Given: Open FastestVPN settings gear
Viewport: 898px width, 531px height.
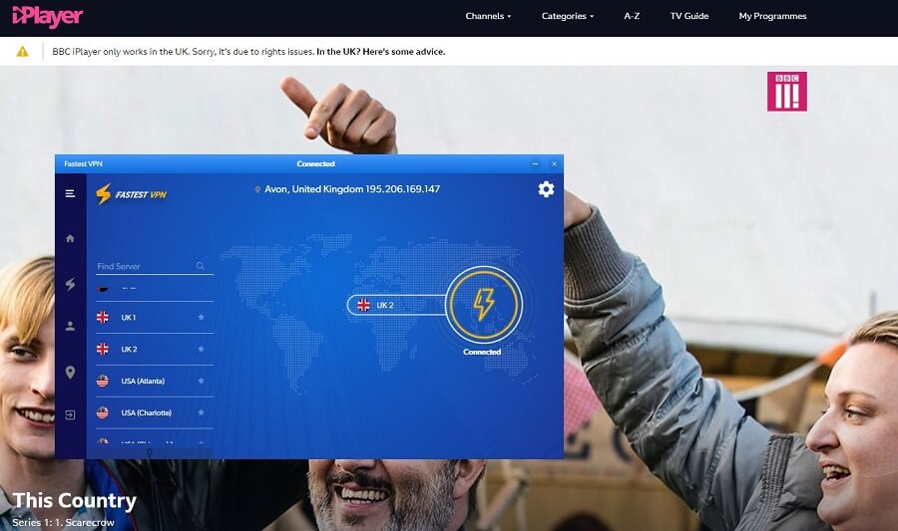Looking at the screenshot, I should point(546,189).
